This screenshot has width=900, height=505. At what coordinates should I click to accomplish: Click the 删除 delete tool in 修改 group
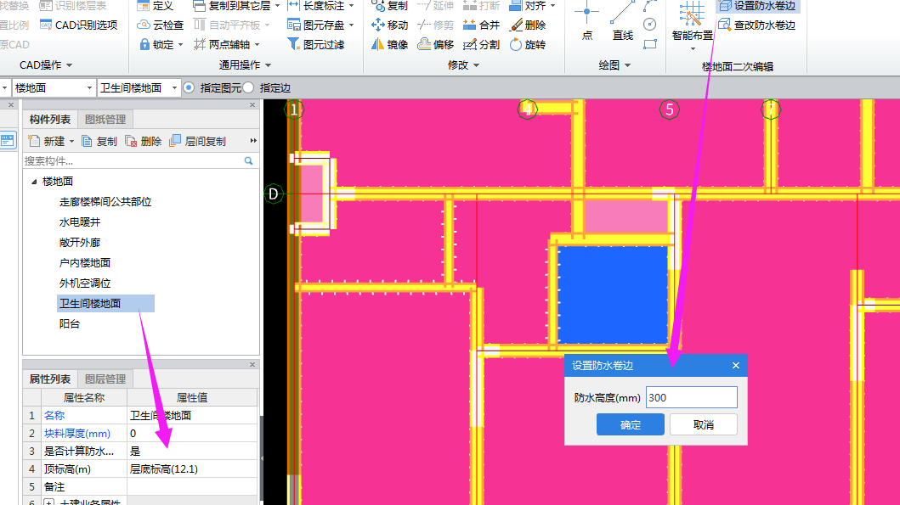coord(528,25)
